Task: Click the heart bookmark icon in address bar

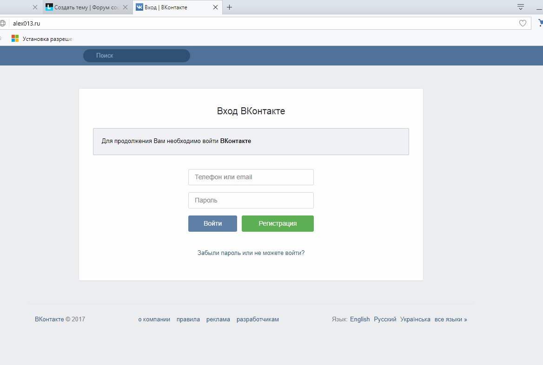Action: 523,23
